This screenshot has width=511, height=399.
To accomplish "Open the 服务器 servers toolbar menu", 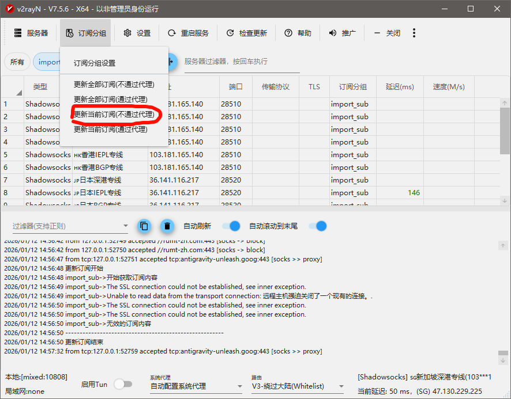I will [x=31, y=33].
